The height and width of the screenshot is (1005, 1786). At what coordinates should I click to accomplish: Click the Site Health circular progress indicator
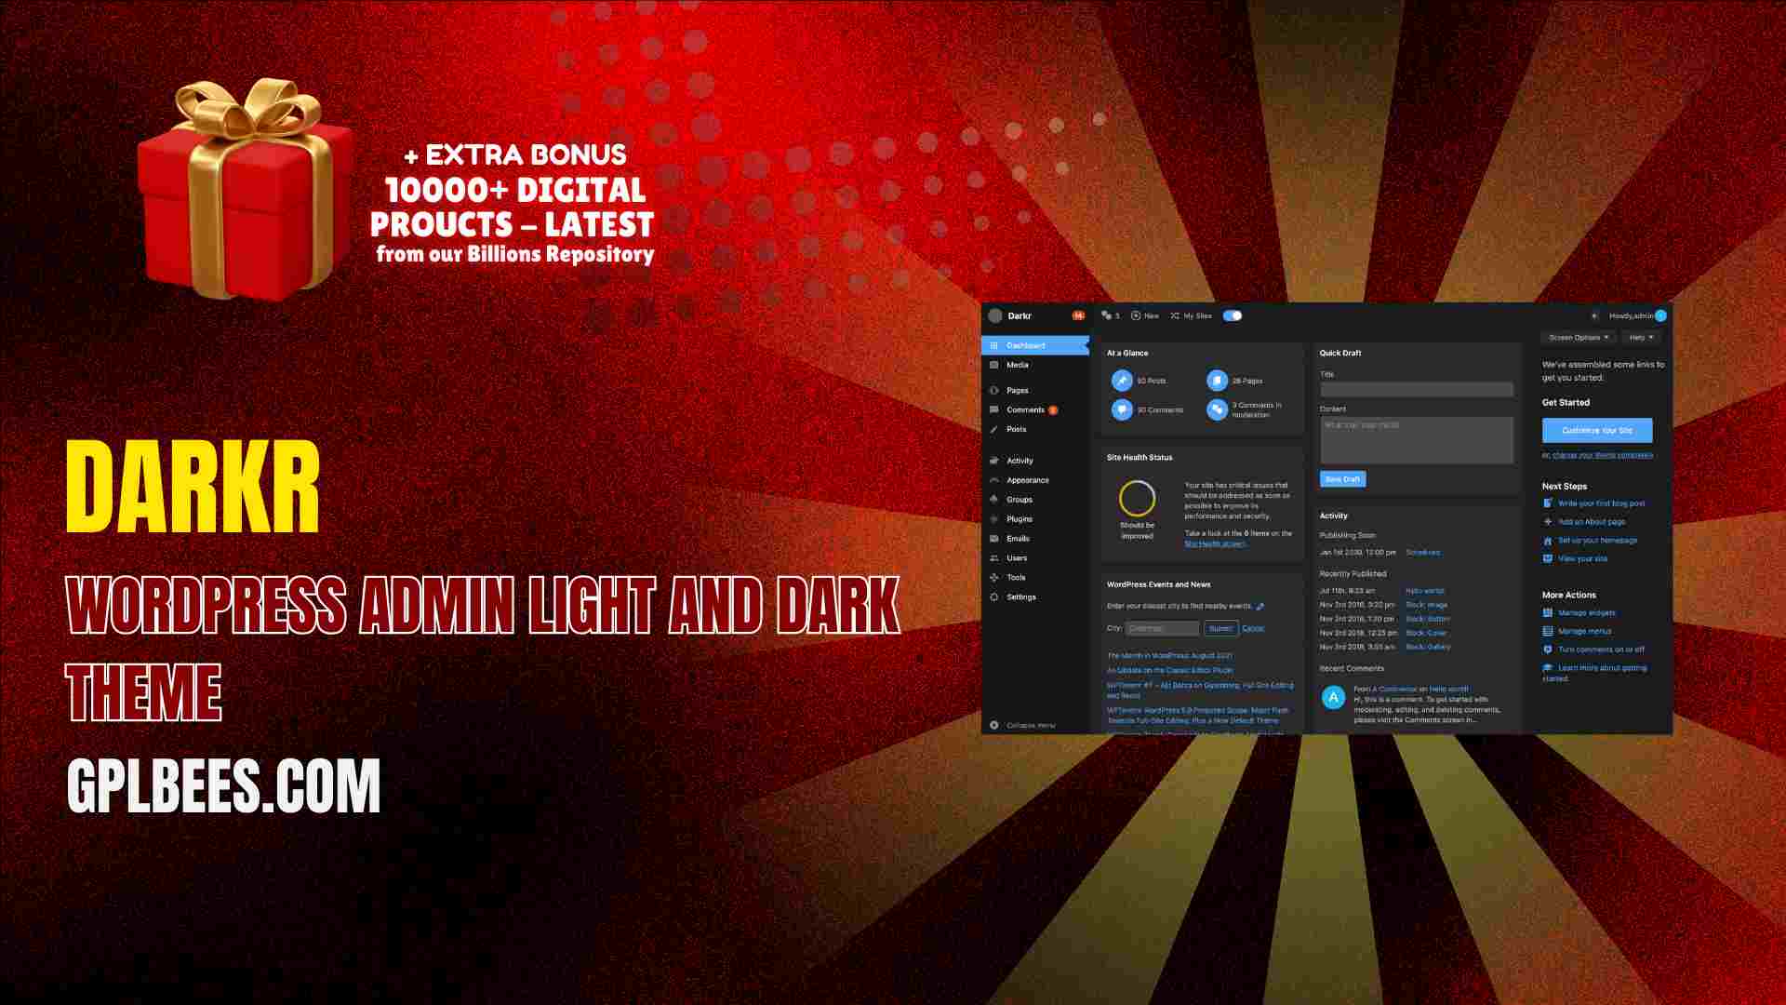(x=1137, y=499)
